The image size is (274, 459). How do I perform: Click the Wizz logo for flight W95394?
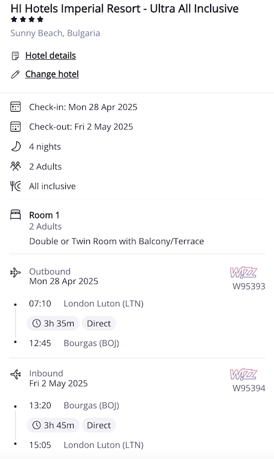(243, 374)
